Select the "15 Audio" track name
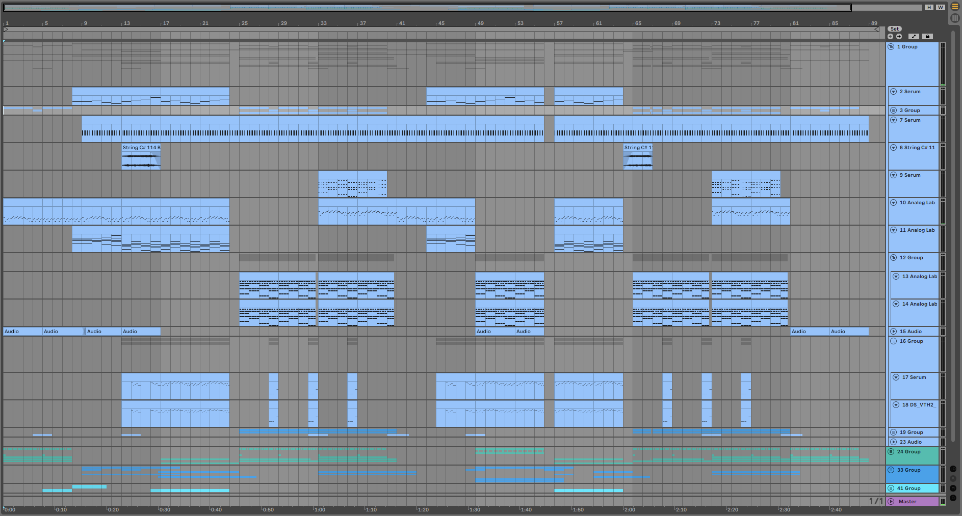This screenshot has width=962, height=516. pyautogui.click(x=911, y=332)
